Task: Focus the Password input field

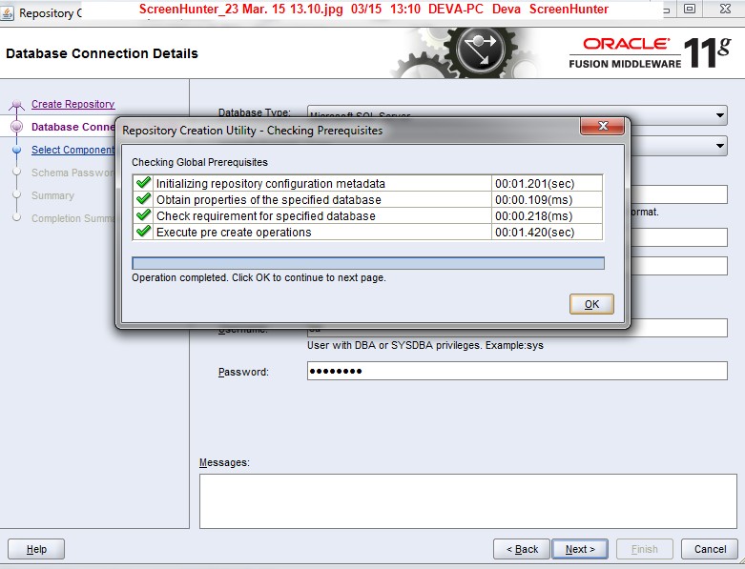Action: click(x=517, y=371)
